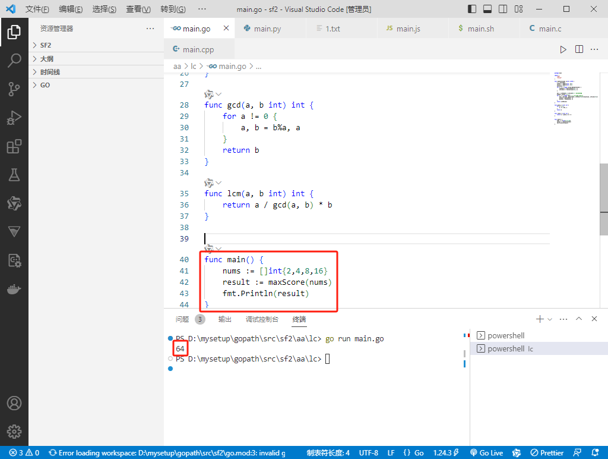Click Error loading workspace status message
Viewport: 608px width, 459px height.
[x=167, y=453]
